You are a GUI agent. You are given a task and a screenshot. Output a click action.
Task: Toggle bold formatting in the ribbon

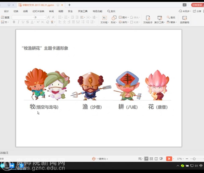pos(14,22)
